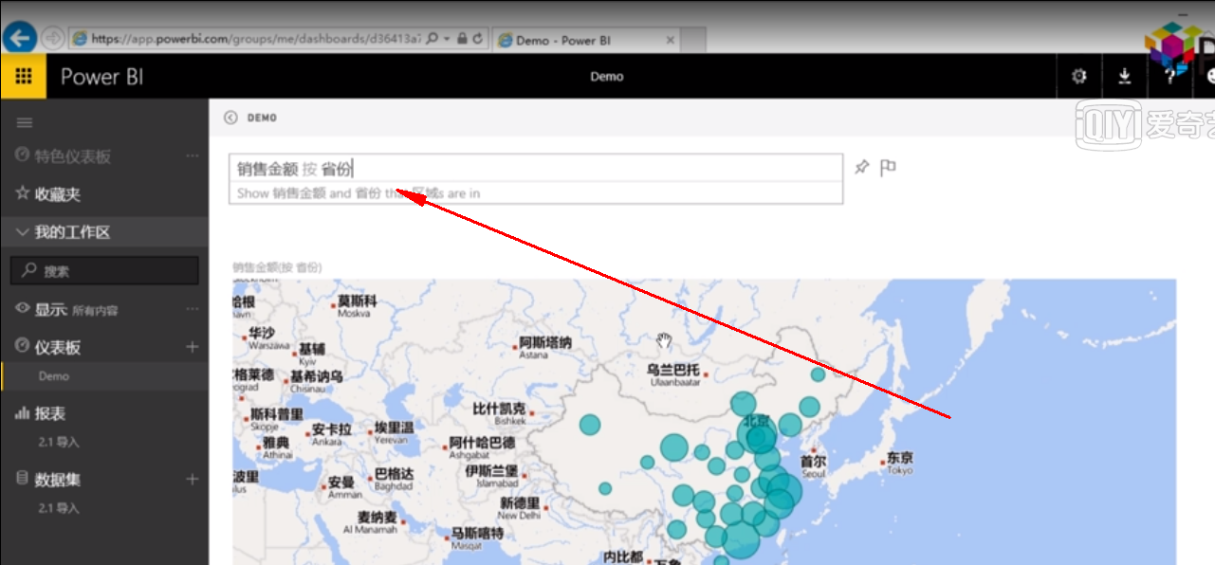This screenshot has width=1215, height=565.
Task: Click the DEMO breadcrumb label
Action: pyautogui.click(x=262, y=118)
